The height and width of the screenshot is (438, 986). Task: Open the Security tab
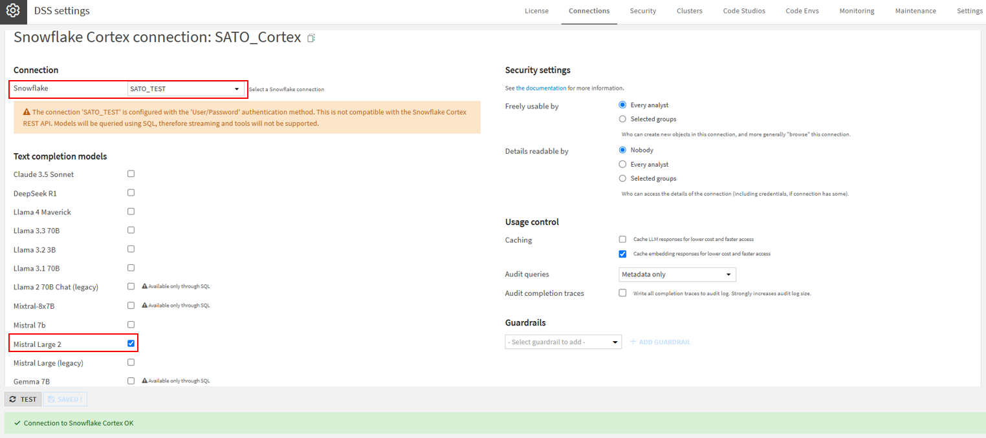point(643,11)
